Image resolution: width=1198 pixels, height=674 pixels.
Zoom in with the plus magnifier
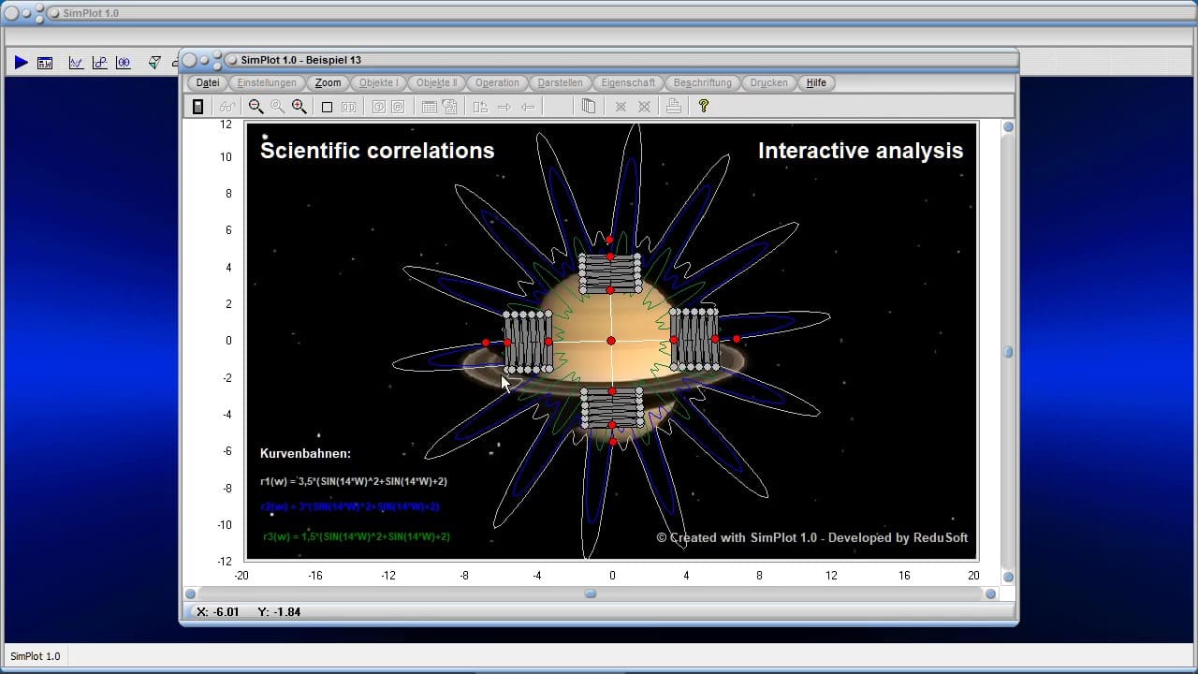299,107
